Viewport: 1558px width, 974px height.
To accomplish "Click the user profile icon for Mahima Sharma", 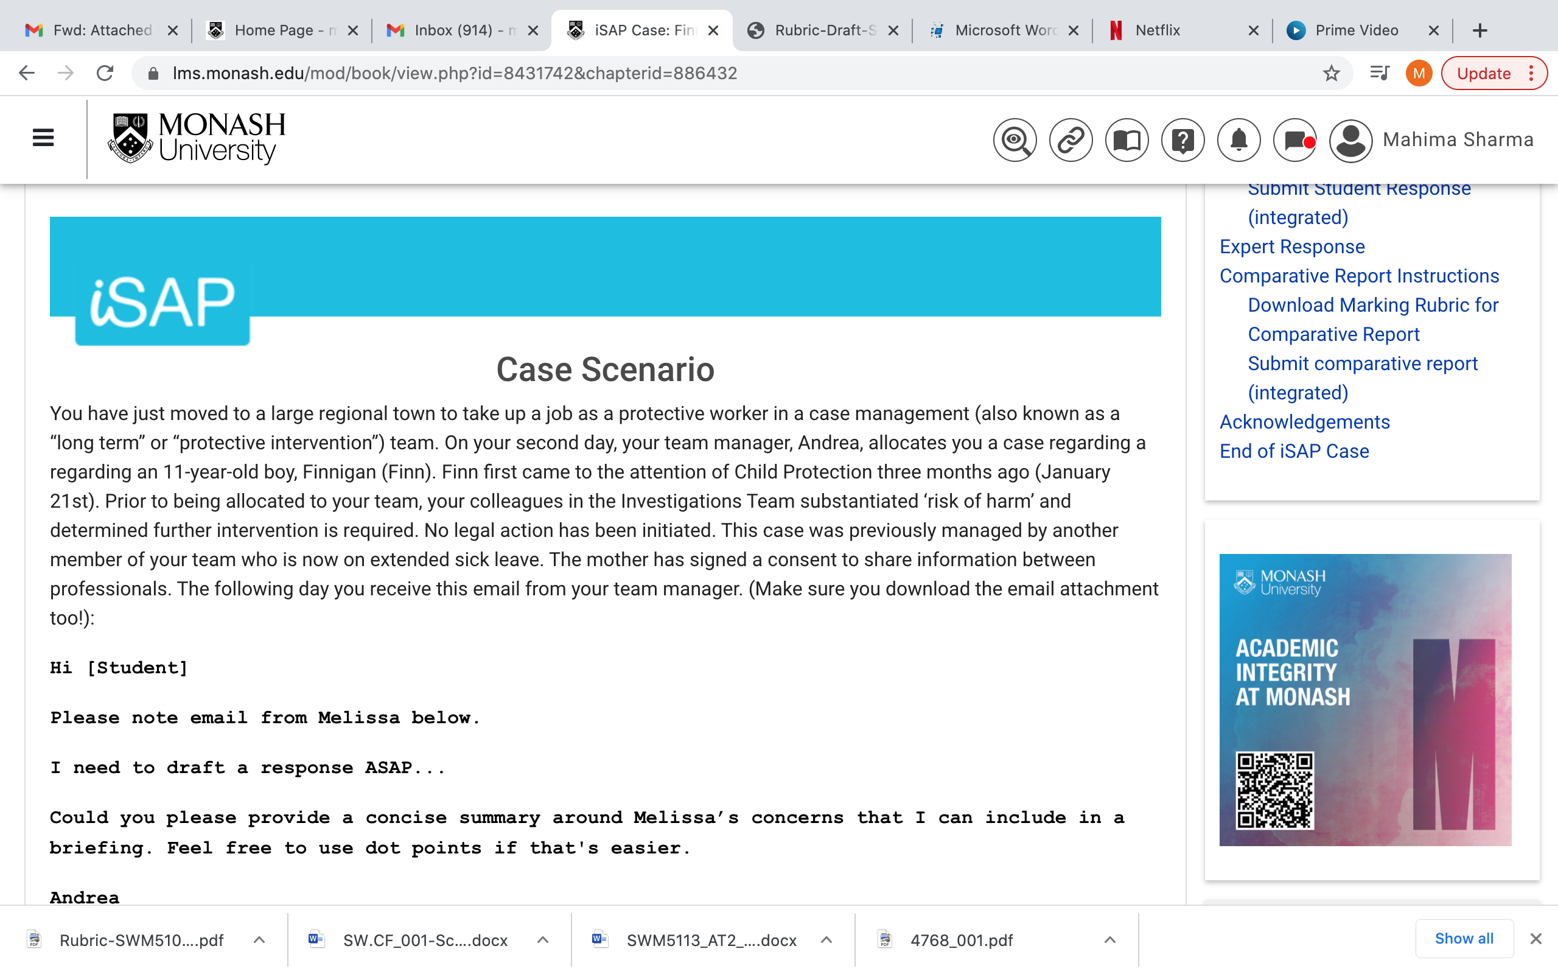I will click(x=1350, y=139).
